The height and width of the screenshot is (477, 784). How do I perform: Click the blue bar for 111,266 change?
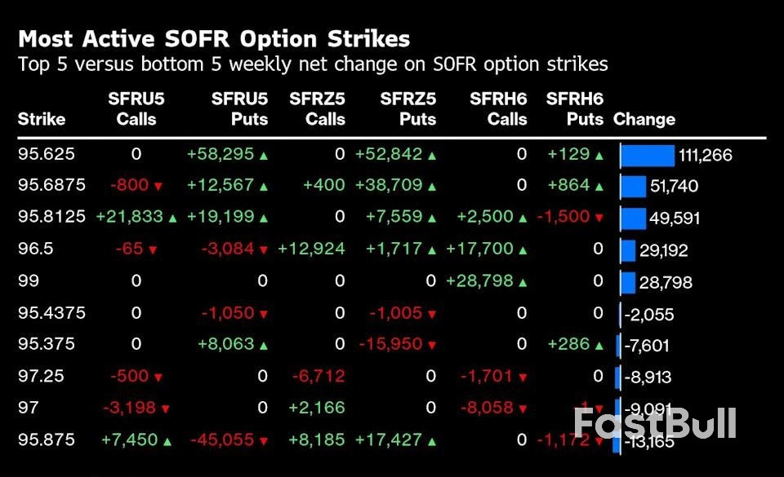coord(648,155)
